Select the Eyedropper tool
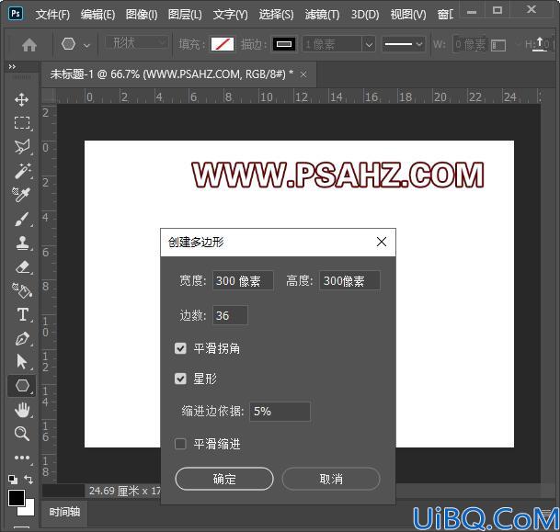This screenshot has width=560, height=532. pyautogui.click(x=22, y=195)
